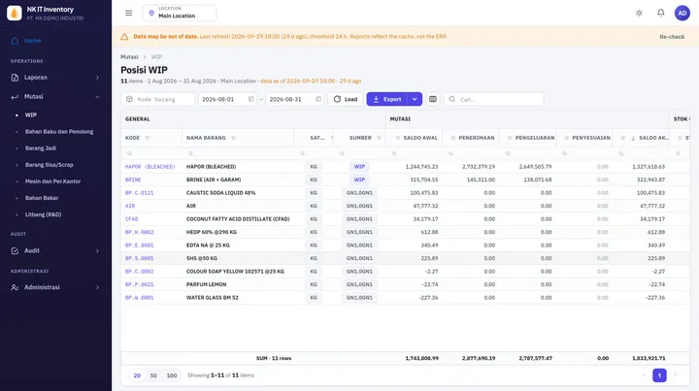The height and width of the screenshot is (391, 699).
Task: Open Barang Sisa/Scrap submenu item
Action: (x=50, y=165)
